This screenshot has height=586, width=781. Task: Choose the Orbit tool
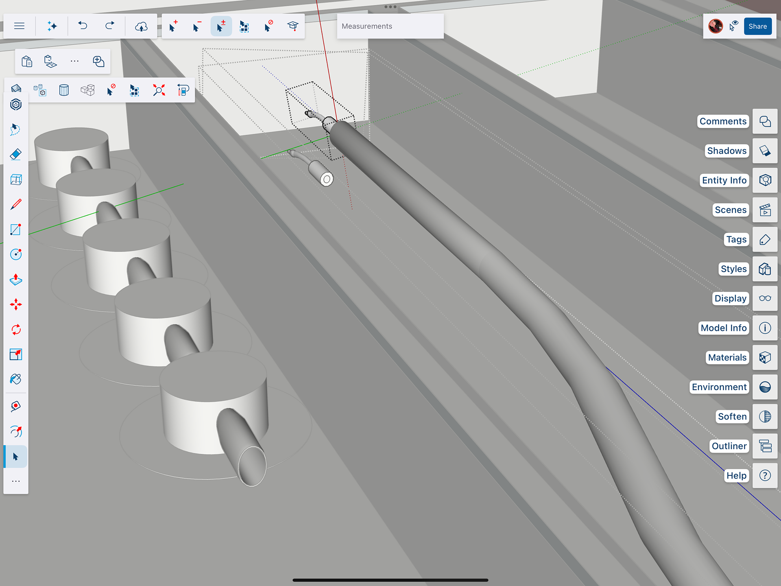pos(15,431)
